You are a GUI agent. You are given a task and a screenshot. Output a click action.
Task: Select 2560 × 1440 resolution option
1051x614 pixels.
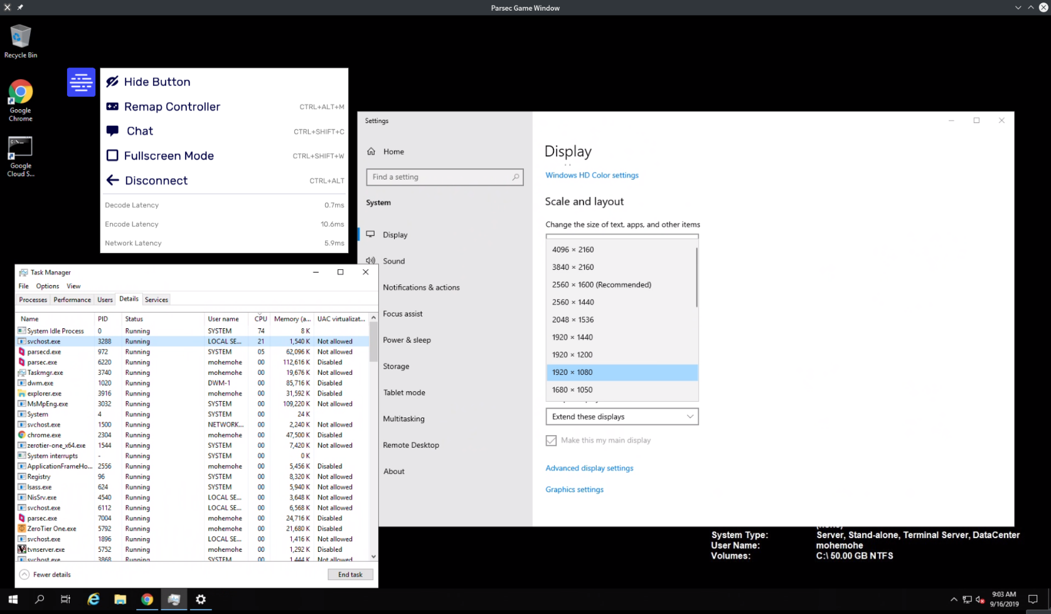click(x=573, y=302)
